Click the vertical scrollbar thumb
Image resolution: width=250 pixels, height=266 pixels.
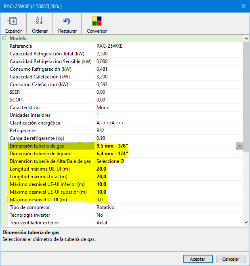(x=246, y=97)
